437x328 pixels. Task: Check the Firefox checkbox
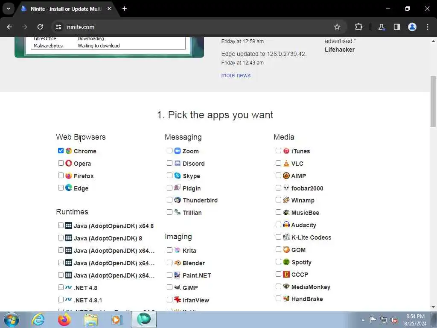(x=61, y=176)
